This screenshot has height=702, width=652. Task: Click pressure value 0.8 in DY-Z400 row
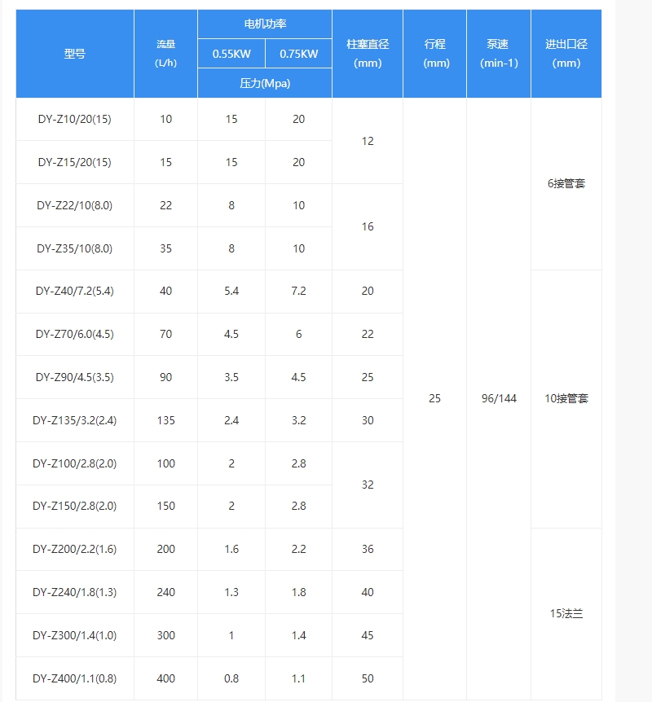pos(231,678)
